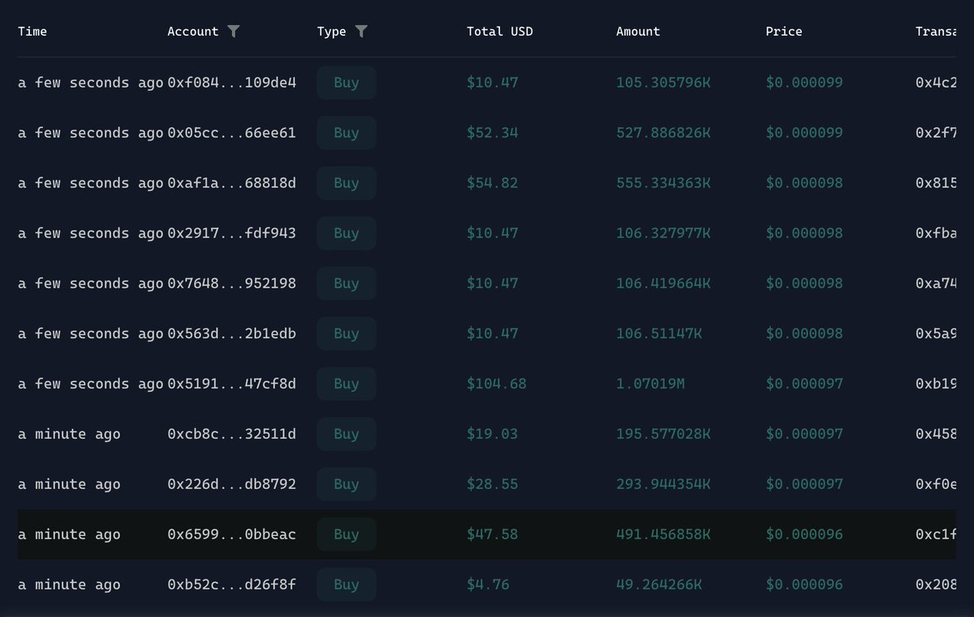Click price in 0x5191...47cf8d row
974x617 pixels.
pyautogui.click(x=804, y=384)
